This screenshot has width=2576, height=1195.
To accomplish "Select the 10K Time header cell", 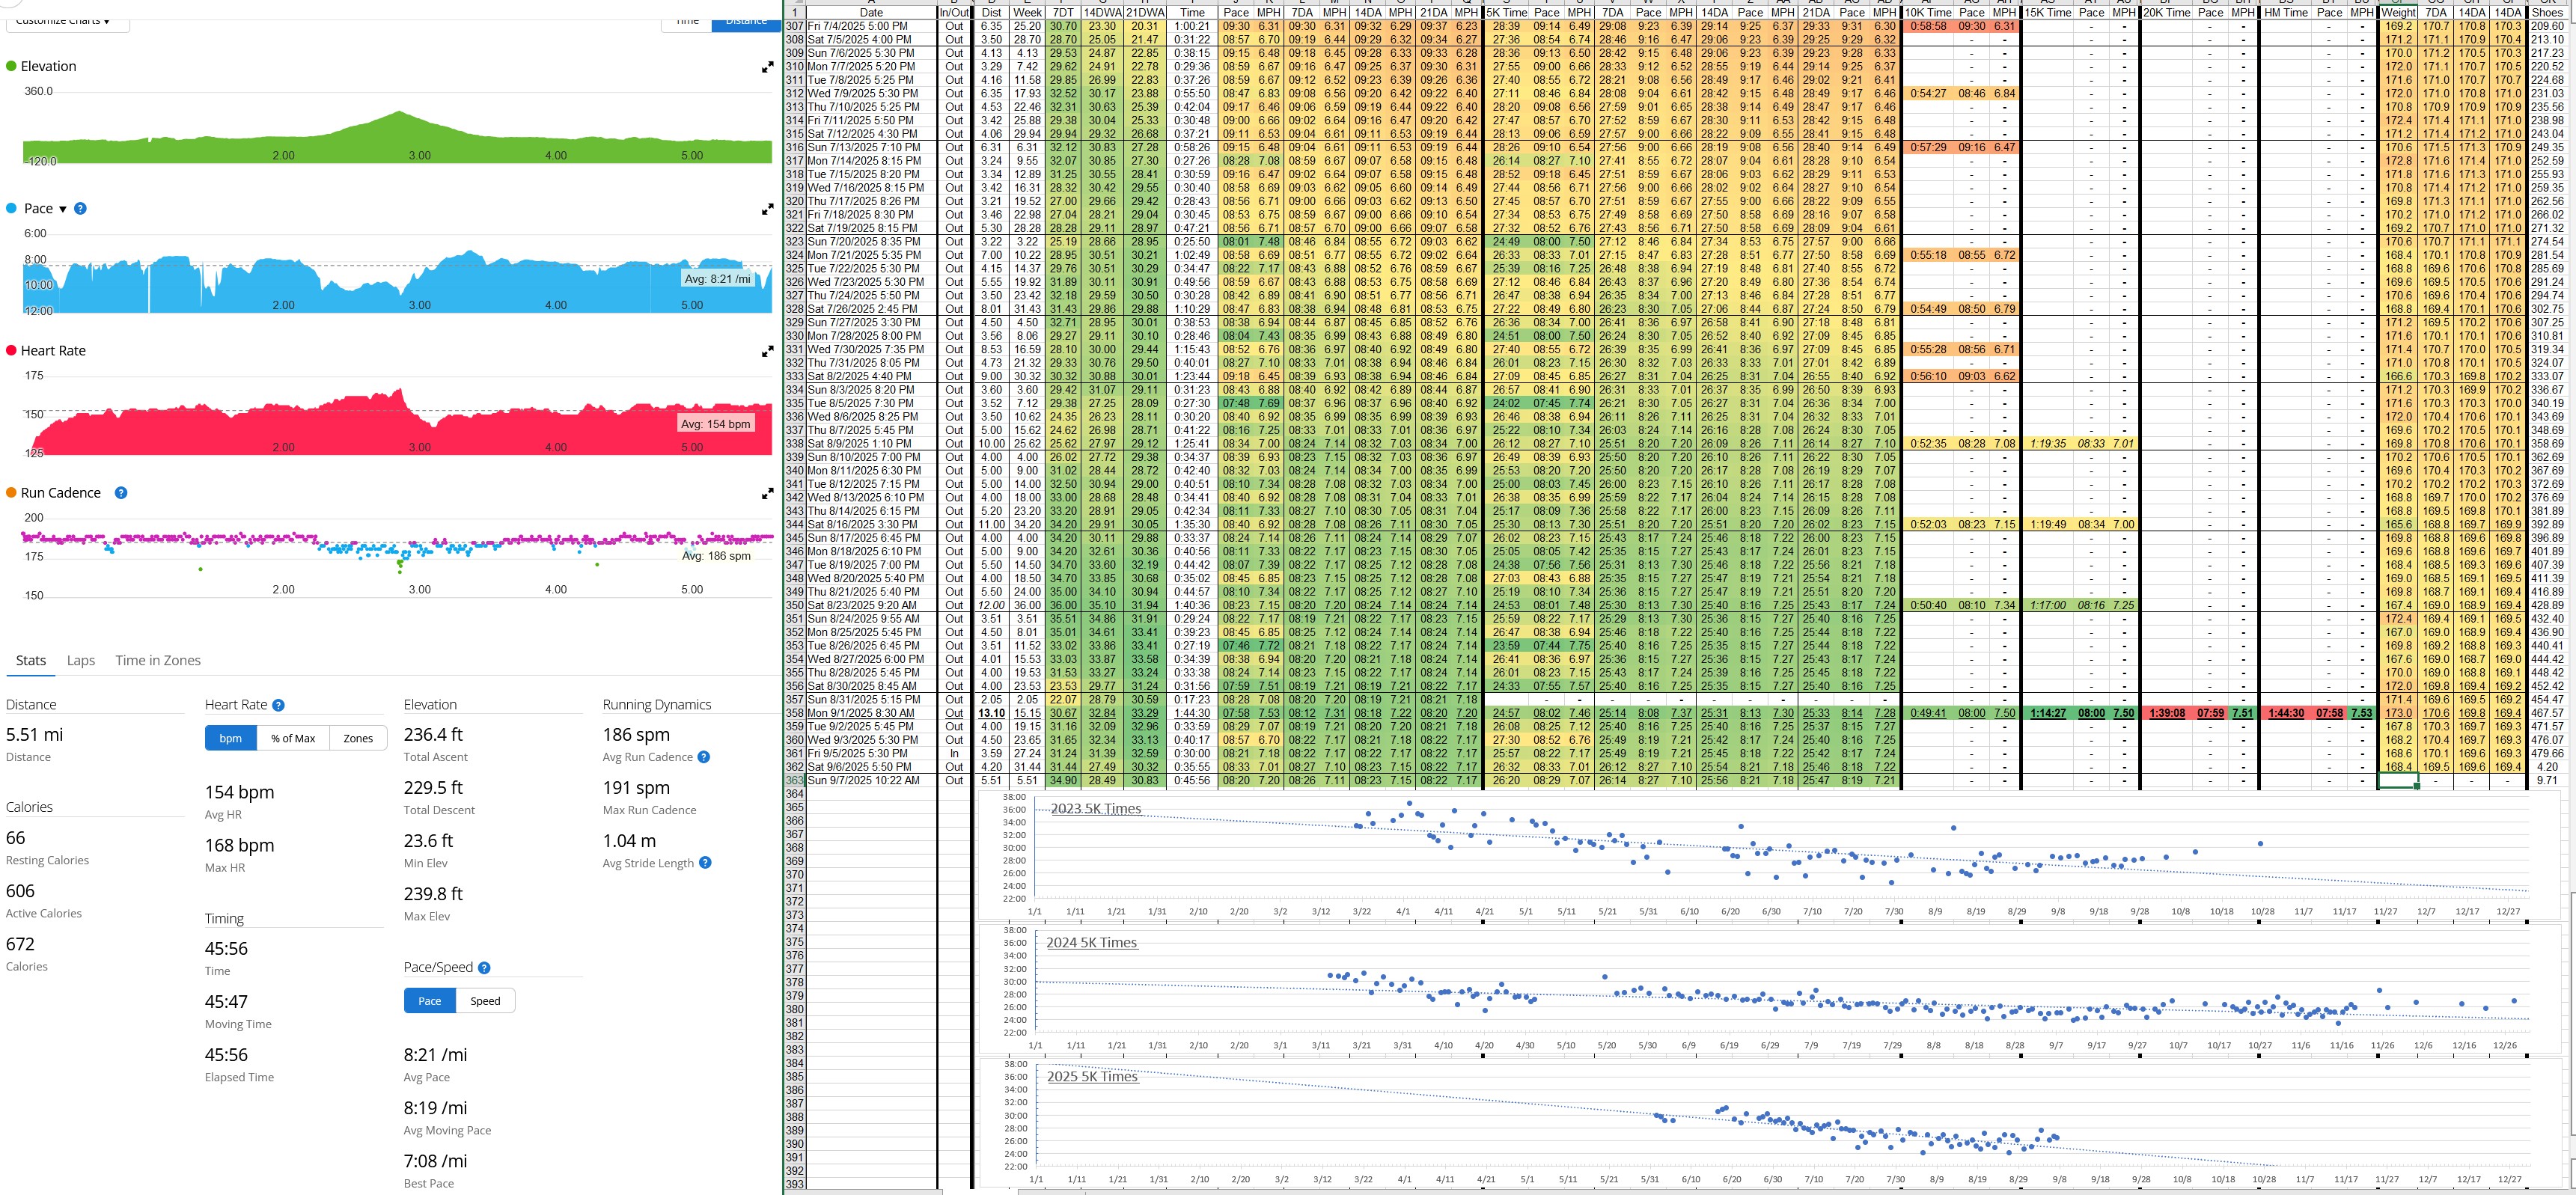I will click(x=1927, y=13).
